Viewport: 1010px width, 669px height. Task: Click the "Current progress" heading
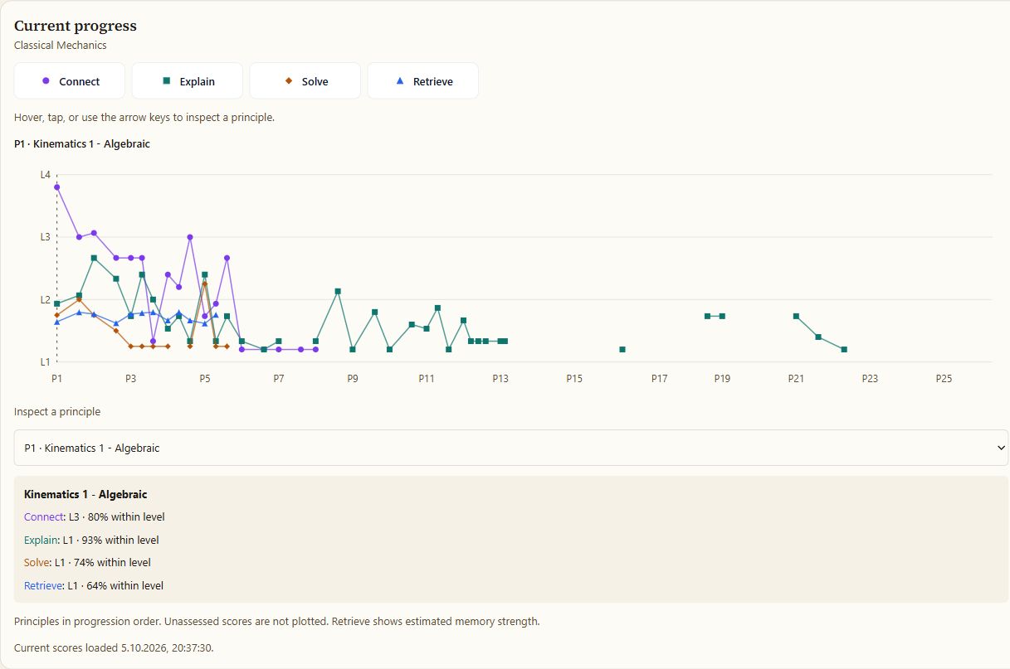coord(76,26)
